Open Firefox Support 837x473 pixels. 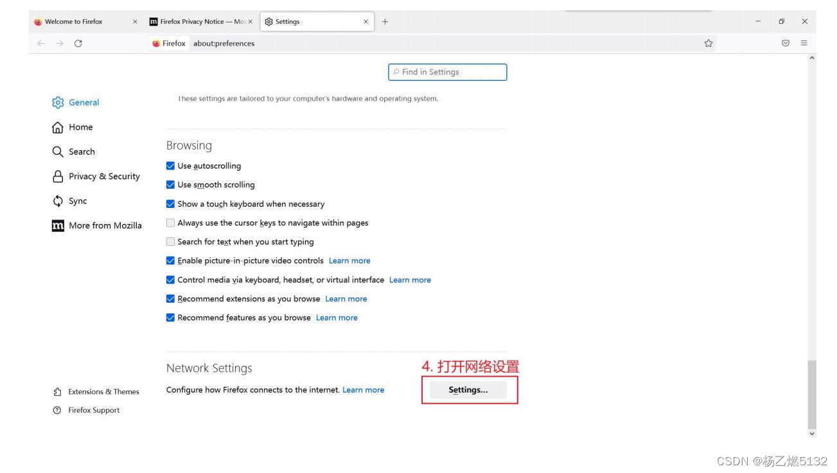pos(87,410)
